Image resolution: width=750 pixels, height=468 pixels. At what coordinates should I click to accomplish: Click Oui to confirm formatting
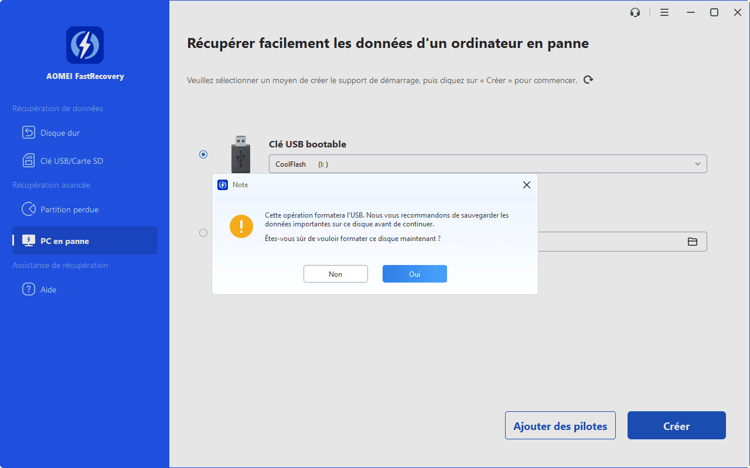(414, 274)
